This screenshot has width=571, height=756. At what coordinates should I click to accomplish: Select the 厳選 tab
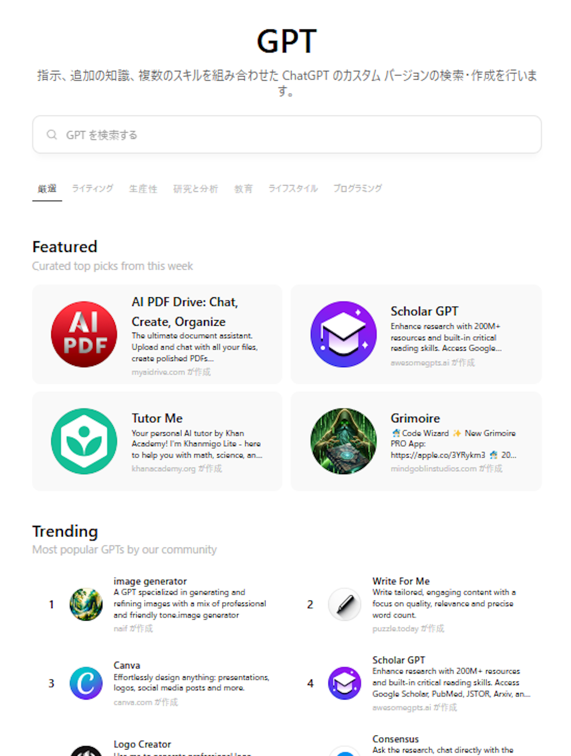[47, 189]
